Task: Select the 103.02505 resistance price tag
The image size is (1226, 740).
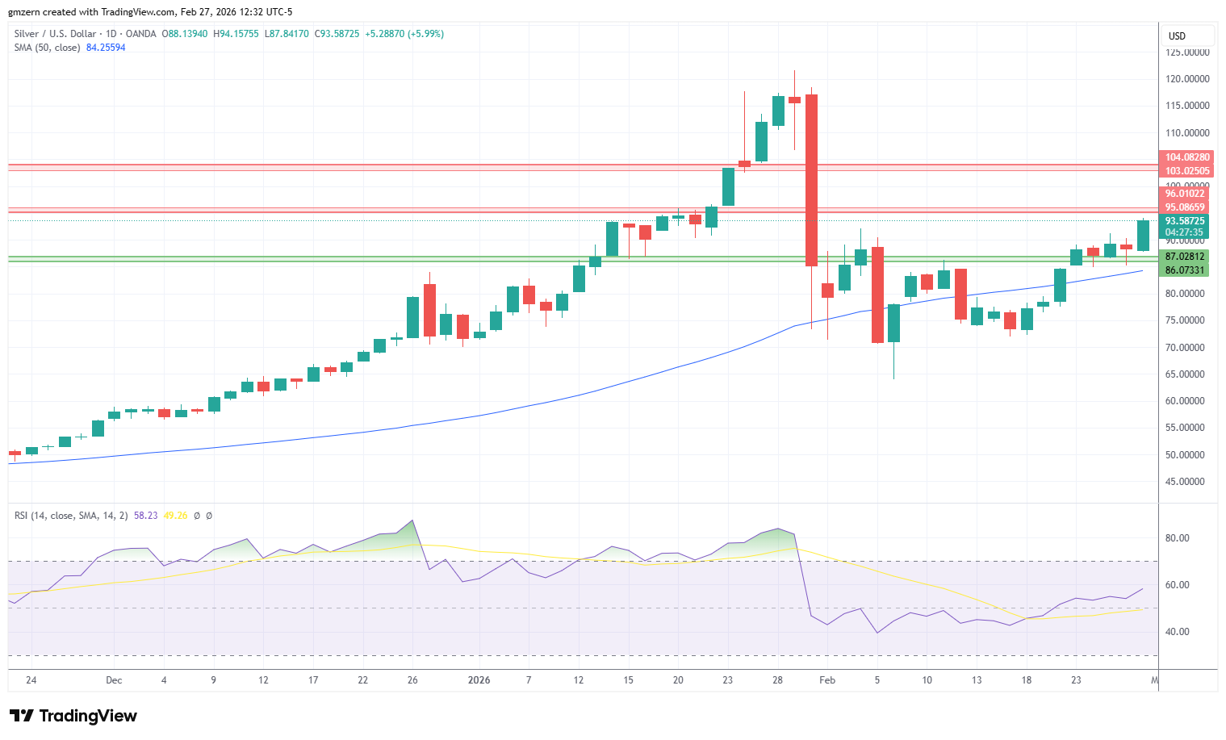Action: (1186, 171)
